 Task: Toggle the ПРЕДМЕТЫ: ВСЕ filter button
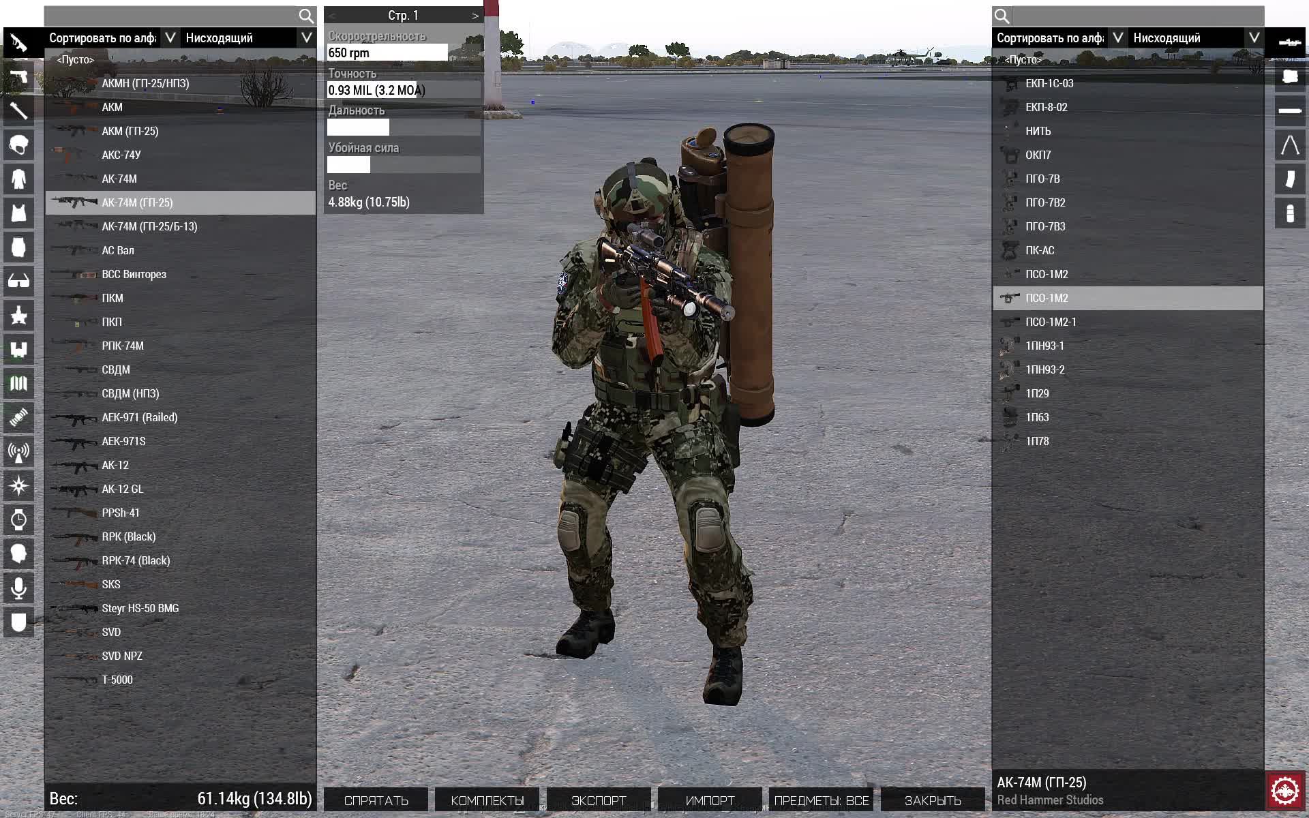tap(821, 800)
